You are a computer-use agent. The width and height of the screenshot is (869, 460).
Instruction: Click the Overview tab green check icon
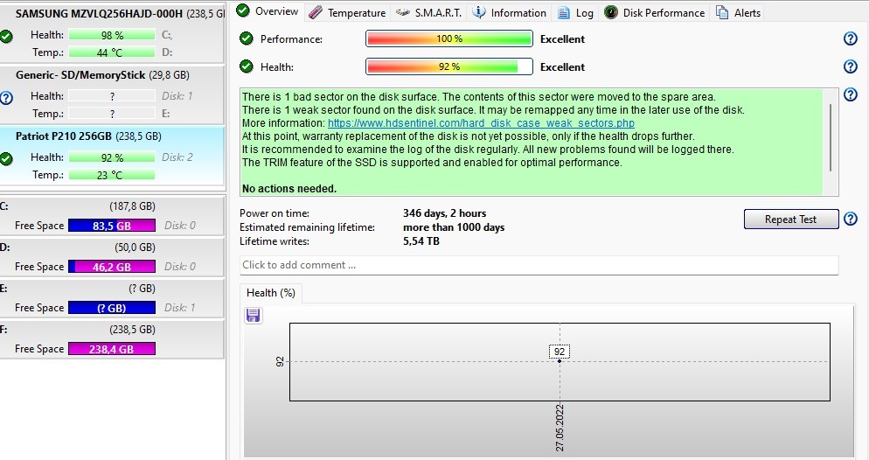pyautogui.click(x=243, y=10)
